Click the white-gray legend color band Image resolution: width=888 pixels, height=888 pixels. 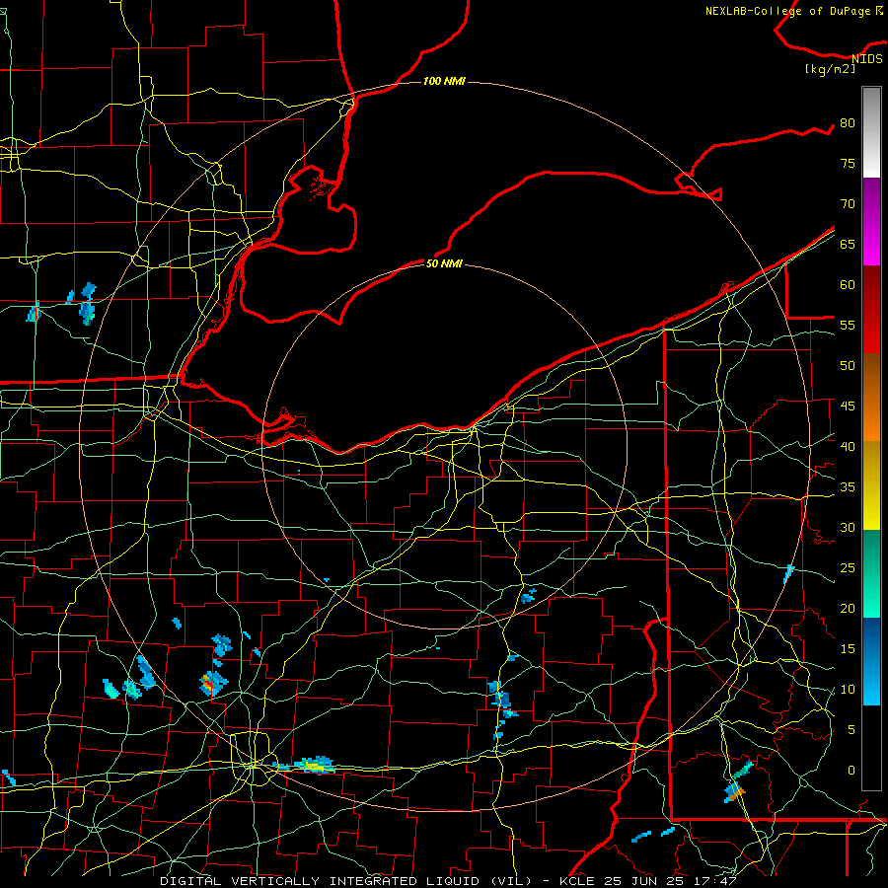pyautogui.click(x=871, y=132)
